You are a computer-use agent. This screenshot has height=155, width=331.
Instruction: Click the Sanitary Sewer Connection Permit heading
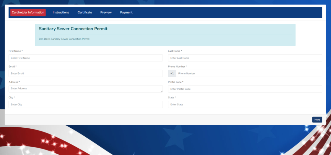tap(73, 29)
